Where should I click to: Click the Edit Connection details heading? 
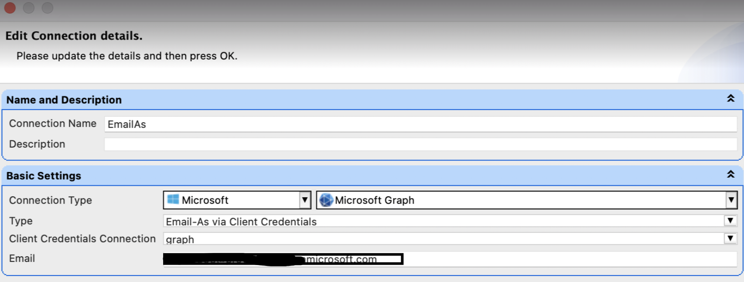pos(74,36)
